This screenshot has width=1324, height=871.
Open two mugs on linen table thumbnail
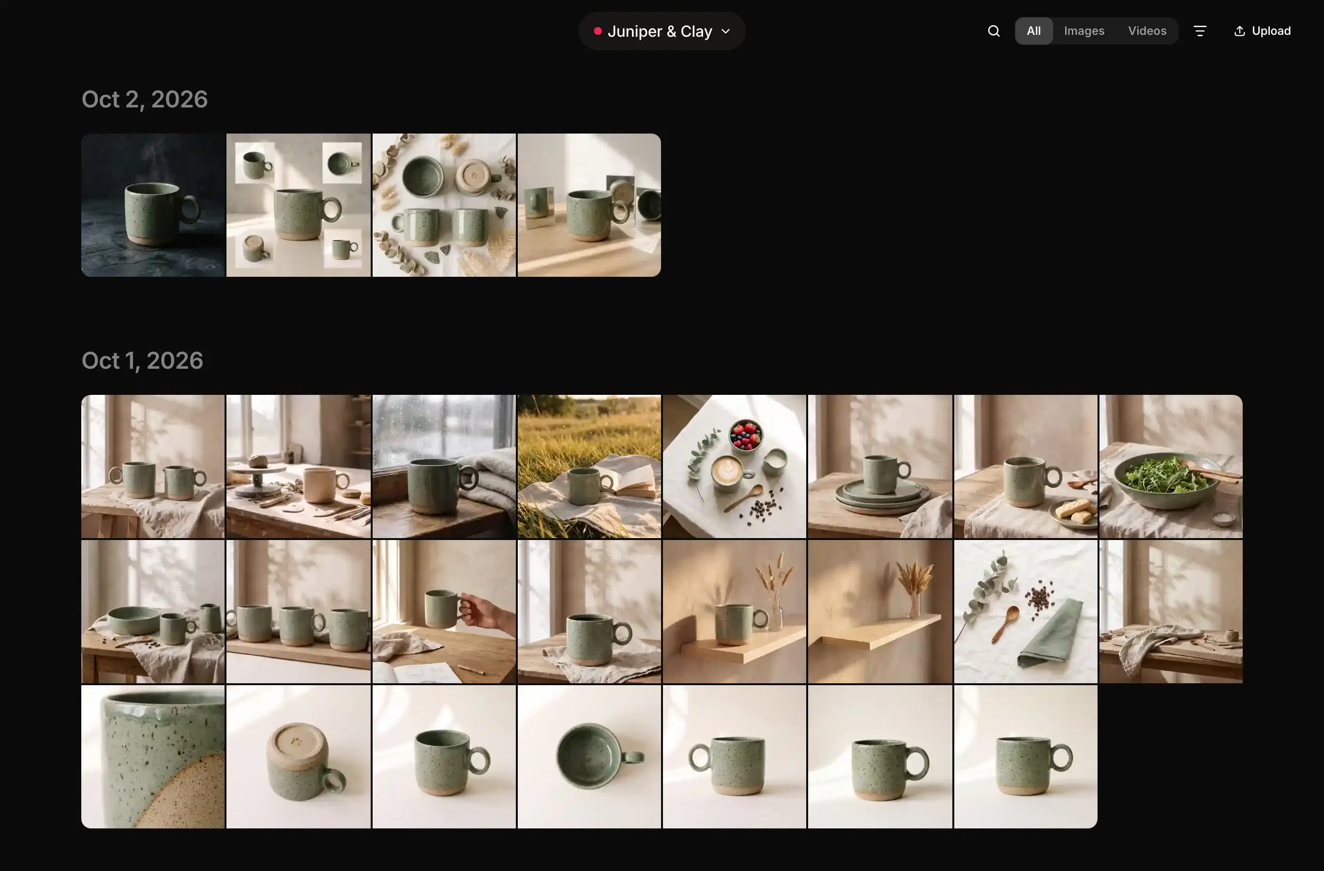click(x=153, y=466)
